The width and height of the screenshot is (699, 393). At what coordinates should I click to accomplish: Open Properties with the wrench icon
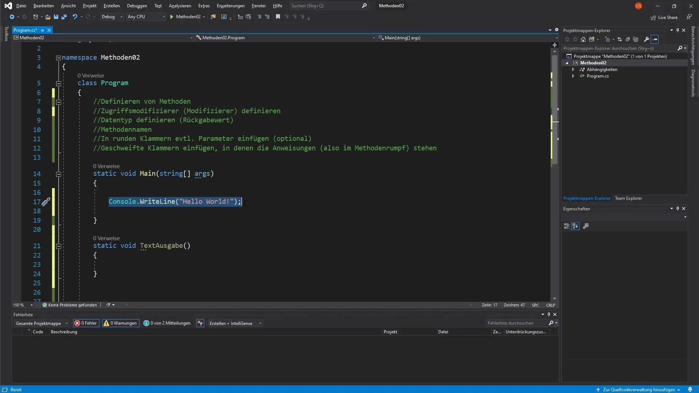[647, 39]
